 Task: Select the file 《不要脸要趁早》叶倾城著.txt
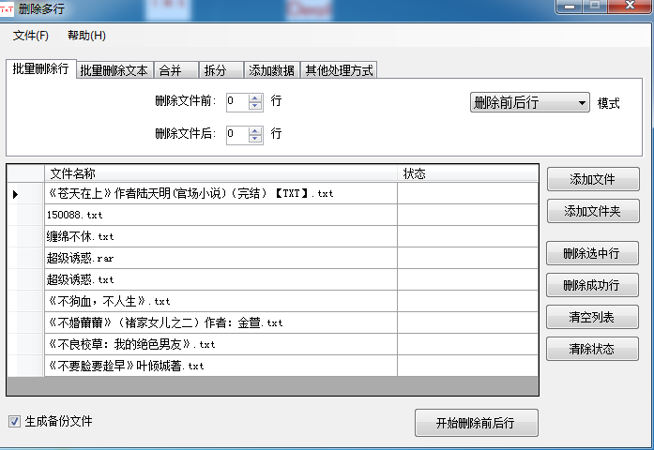[x=221, y=366]
